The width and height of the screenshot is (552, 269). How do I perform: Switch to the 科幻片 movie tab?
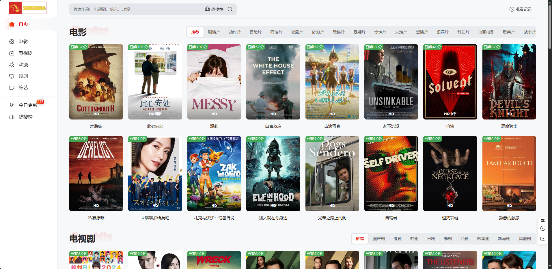(x=463, y=32)
